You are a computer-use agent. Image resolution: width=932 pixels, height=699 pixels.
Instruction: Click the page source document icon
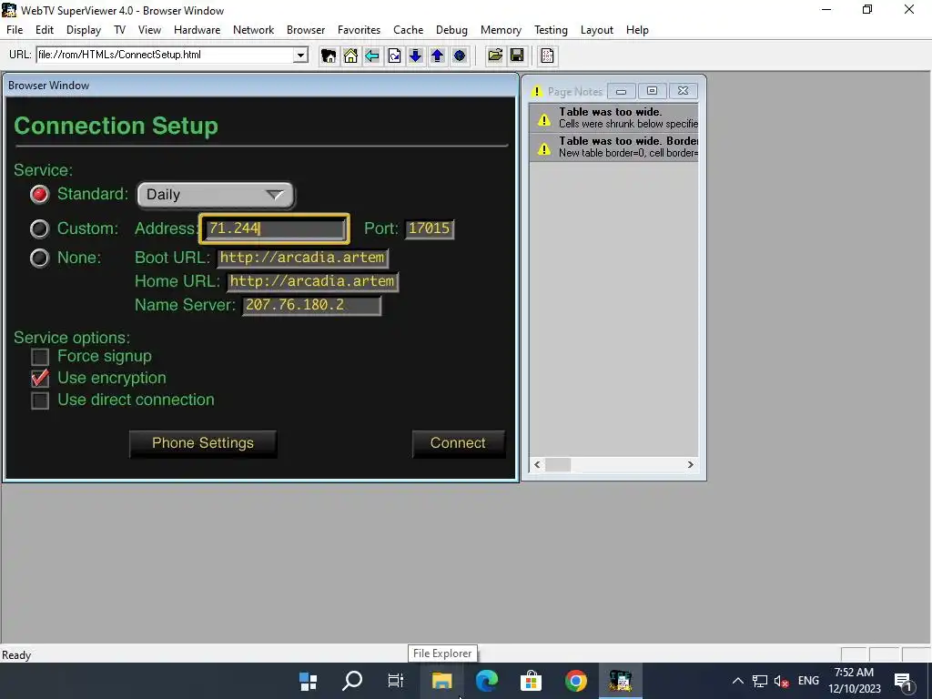[x=547, y=56]
